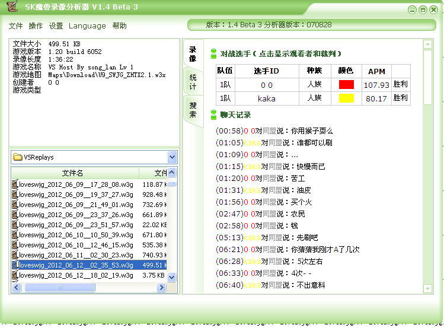Click chat line at 00:58

(274, 131)
